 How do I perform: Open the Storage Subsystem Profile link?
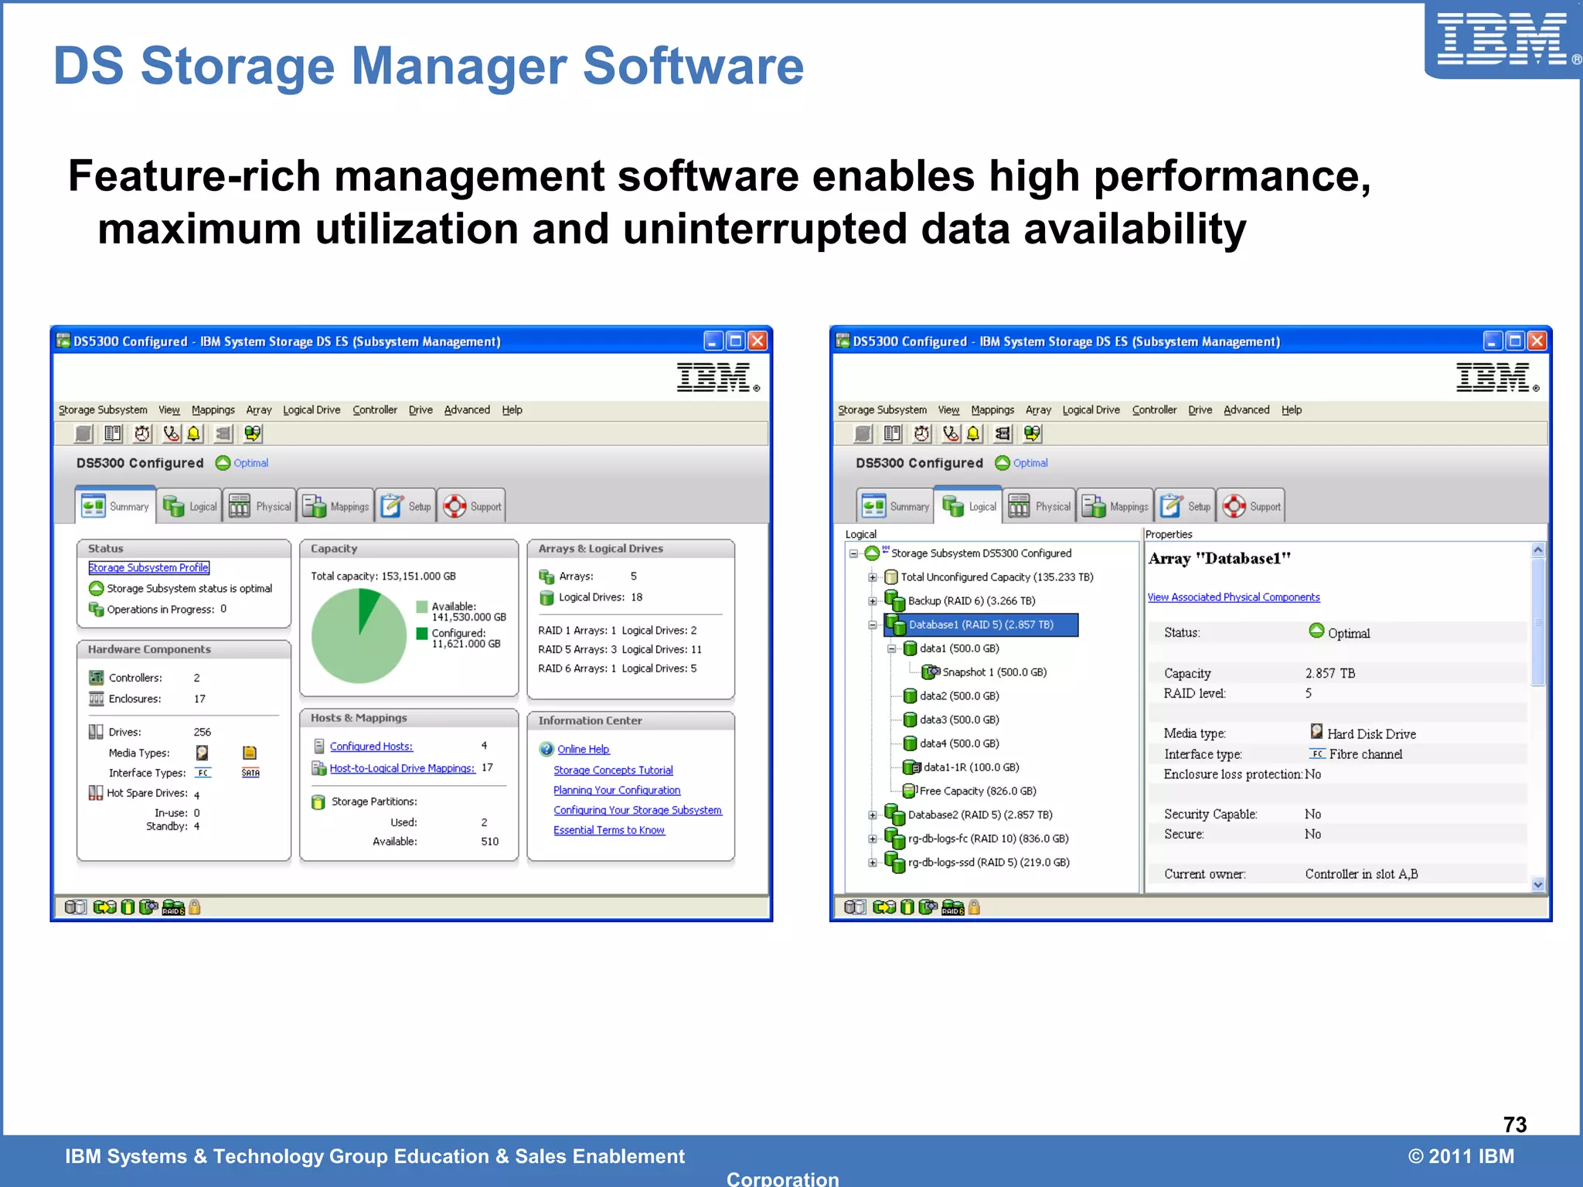148,567
